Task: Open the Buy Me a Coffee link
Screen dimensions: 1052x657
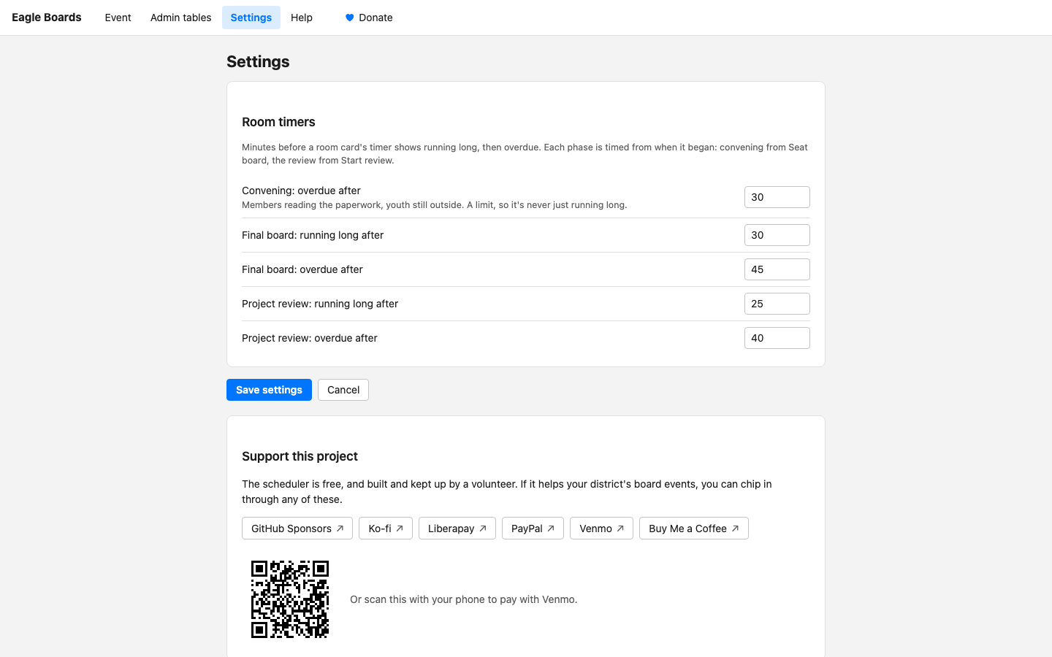Action: click(694, 529)
